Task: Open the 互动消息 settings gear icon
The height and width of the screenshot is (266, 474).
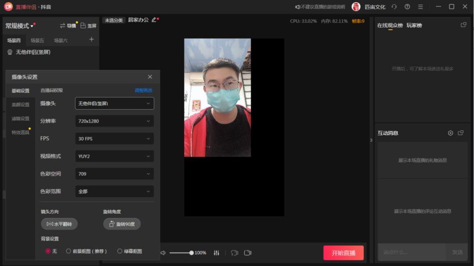Action: (451, 133)
